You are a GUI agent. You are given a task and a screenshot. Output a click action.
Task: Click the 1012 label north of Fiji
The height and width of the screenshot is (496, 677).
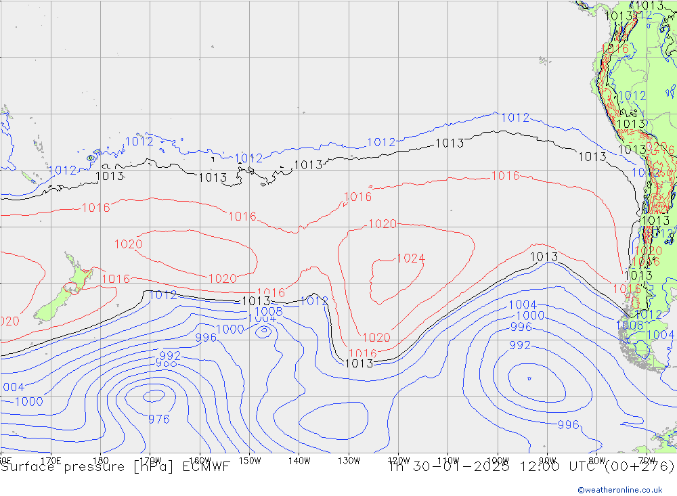(x=139, y=141)
